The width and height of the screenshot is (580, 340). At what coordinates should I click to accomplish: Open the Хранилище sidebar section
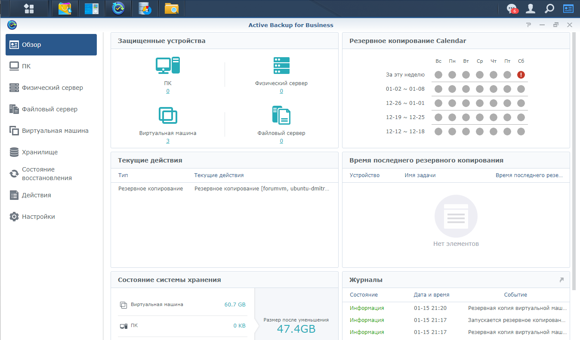coord(51,152)
